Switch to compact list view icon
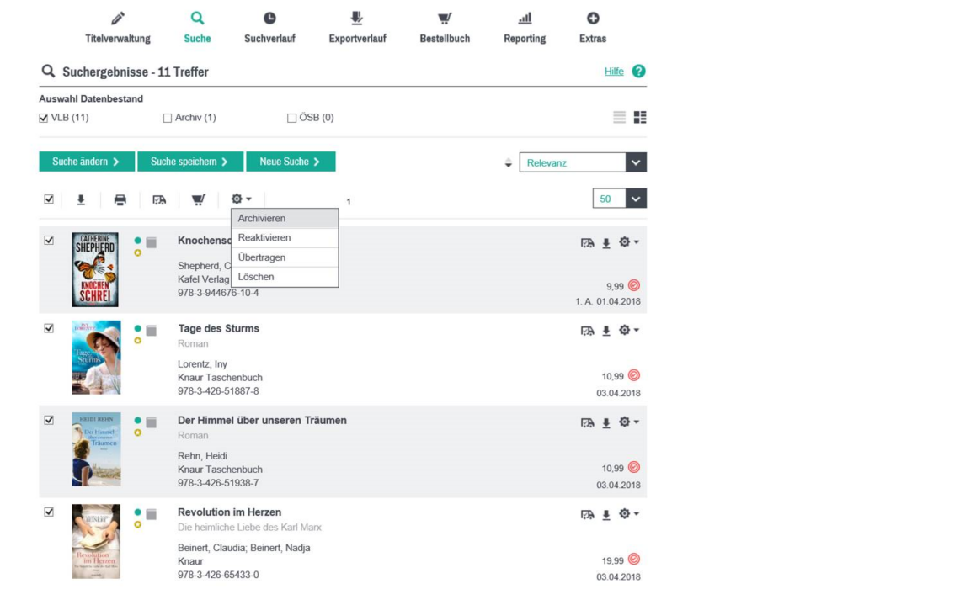Screen dimensions: 960x589 click(619, 118)
